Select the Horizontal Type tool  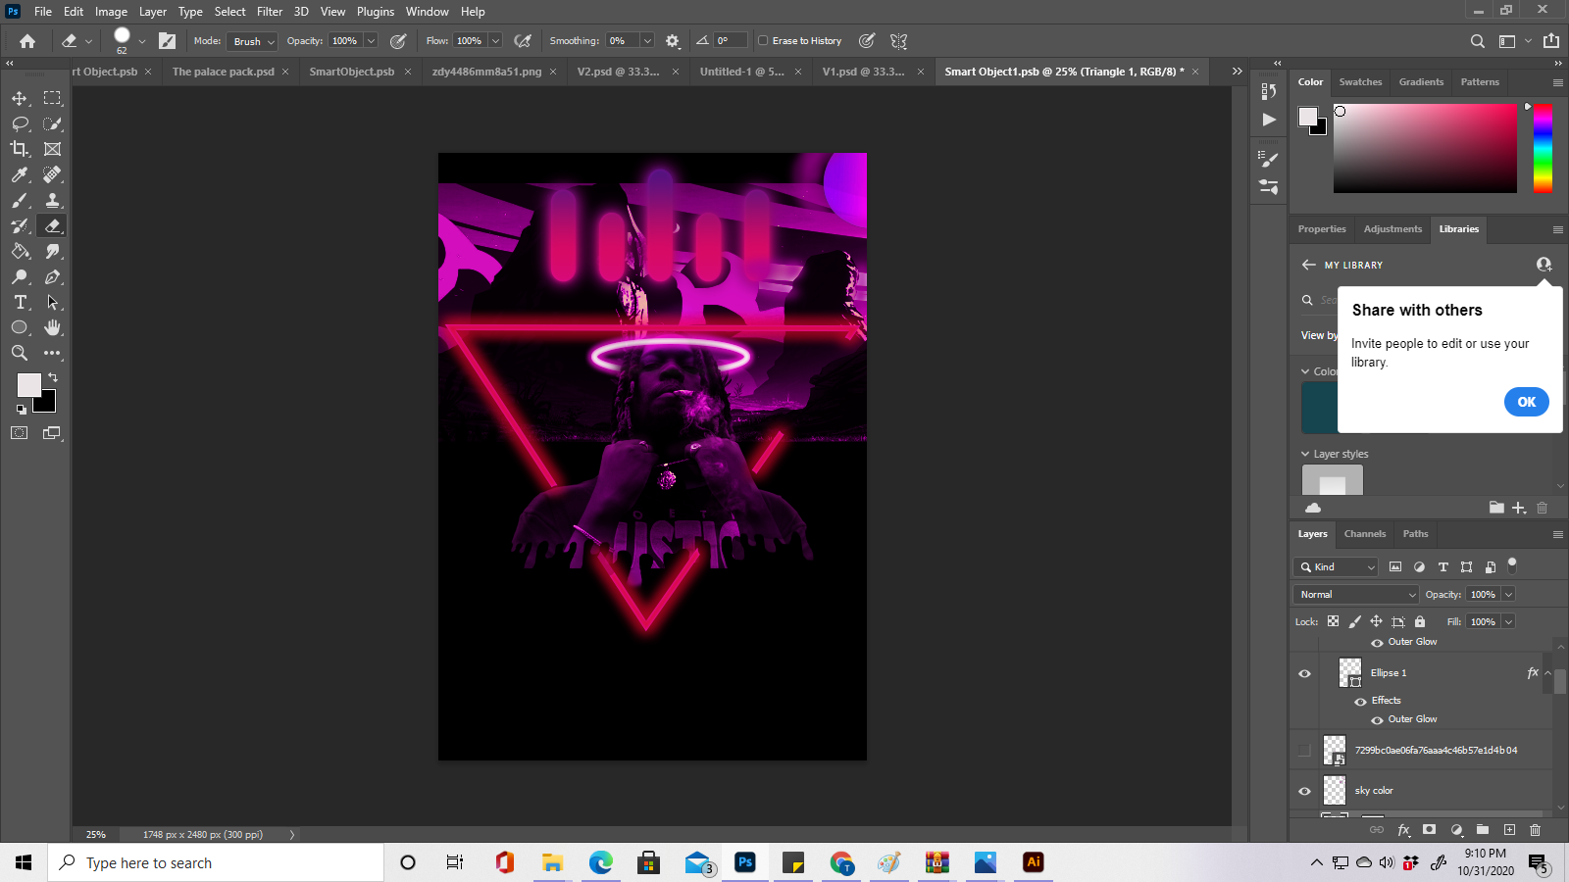[x=21, y=303]
